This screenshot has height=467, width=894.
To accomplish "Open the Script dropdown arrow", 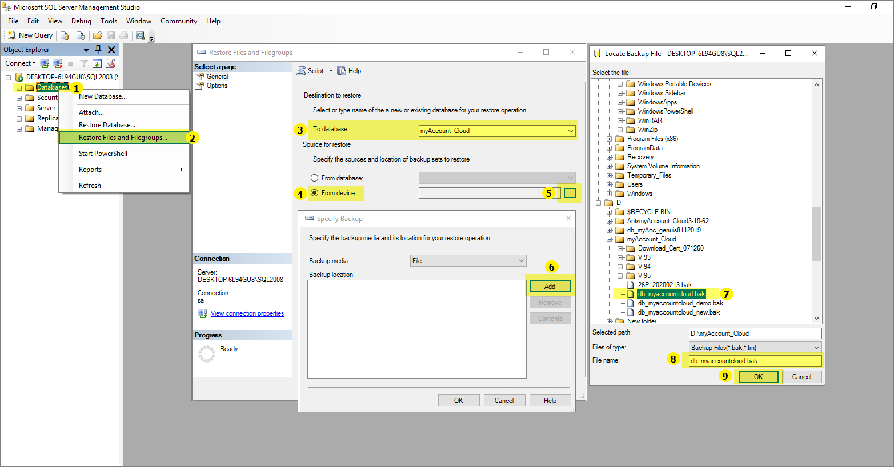I will (331, 71).
